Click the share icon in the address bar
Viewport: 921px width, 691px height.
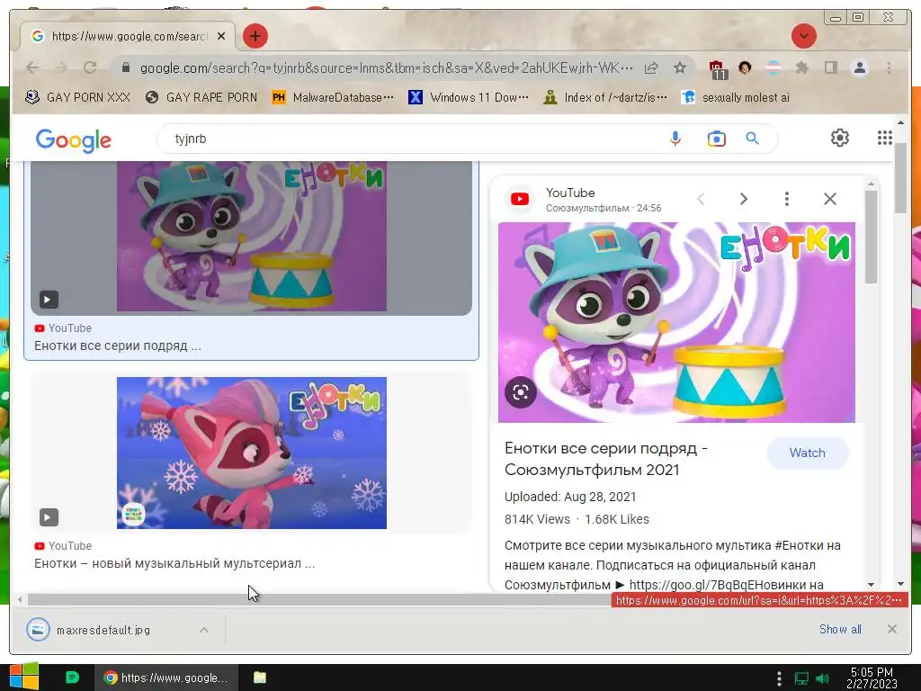651,68
